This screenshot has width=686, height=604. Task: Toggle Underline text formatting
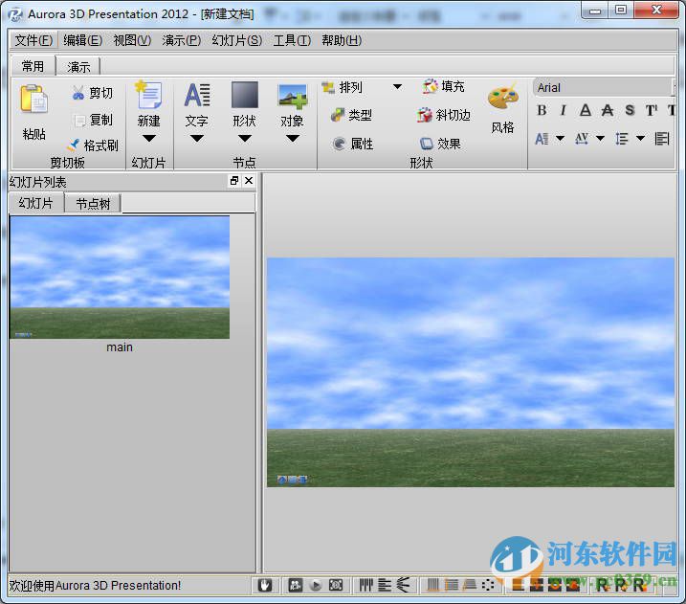(x=585, y=110)
